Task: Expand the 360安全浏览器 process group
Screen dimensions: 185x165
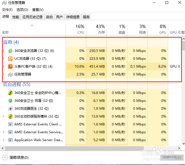Action: pyautogui.click(x=4, y=51)
